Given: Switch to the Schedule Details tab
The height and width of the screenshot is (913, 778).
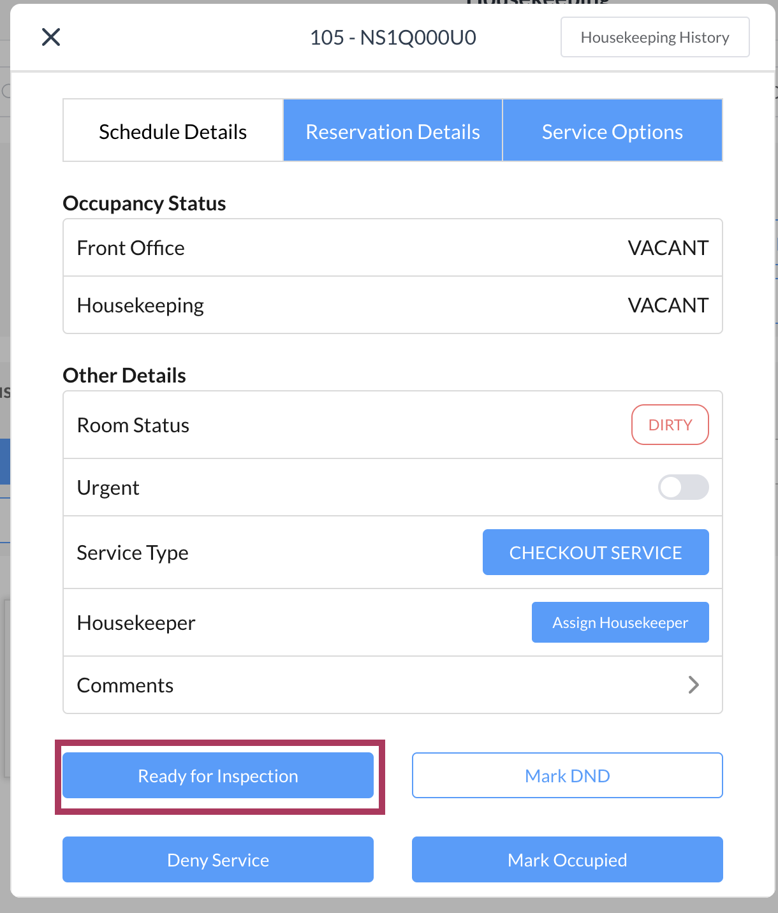Looking at the screenshot, I should pyautogui.click(x=173, y=131).
